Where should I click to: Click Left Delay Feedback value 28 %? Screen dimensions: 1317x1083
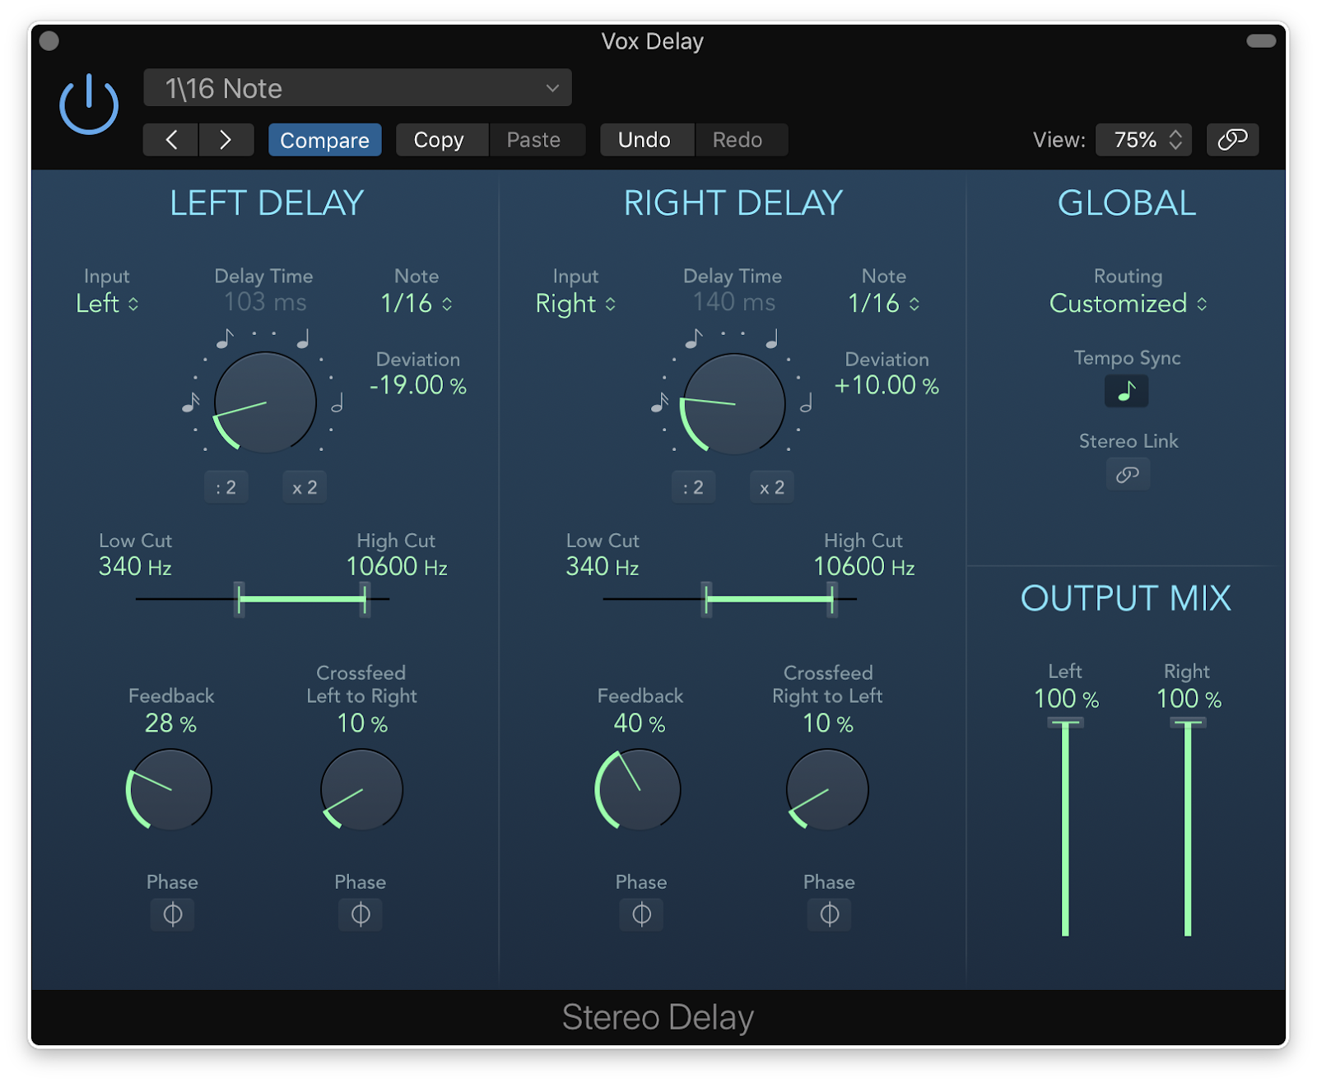coord(171,723)
